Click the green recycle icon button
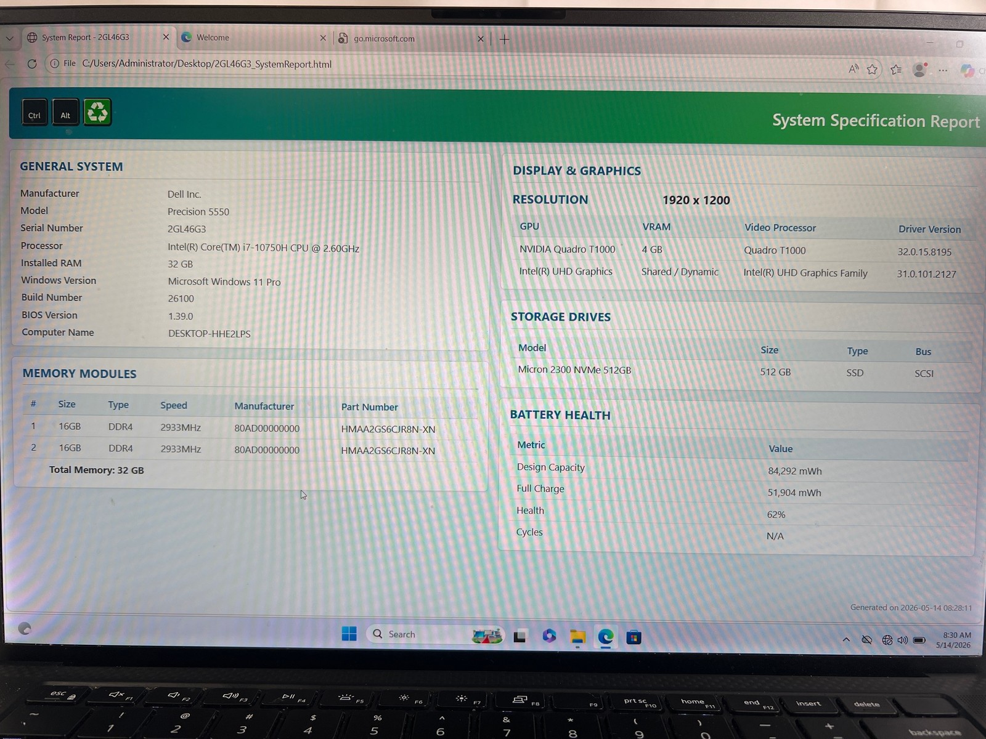 pyautogui.click(x=97, y=112)
